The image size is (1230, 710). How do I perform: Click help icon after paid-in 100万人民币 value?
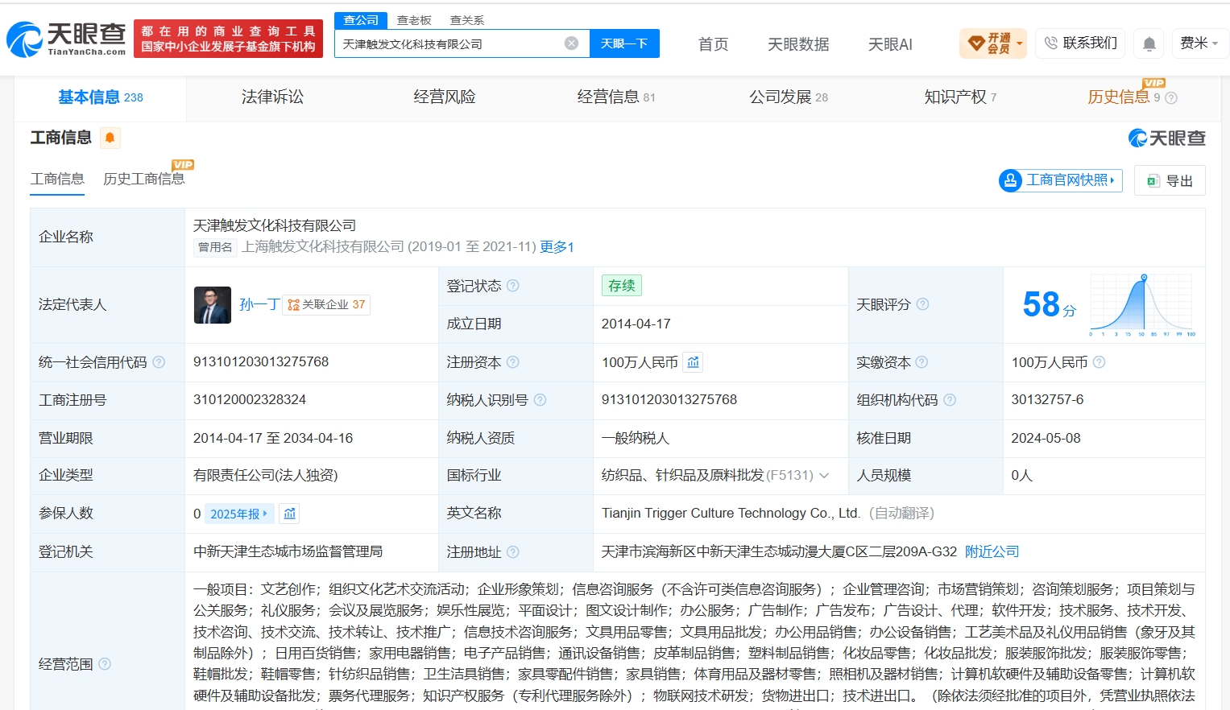click(x=1100, y=362)
